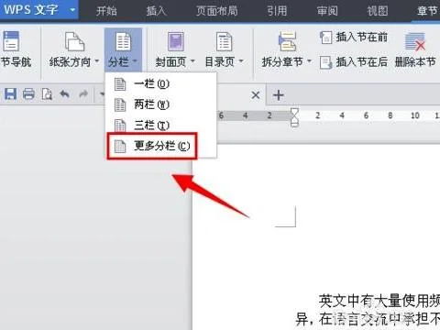This screenshot has width=440, height=330.
Task: Click the 删除本节 delete section icon
Action: [415, 41]
